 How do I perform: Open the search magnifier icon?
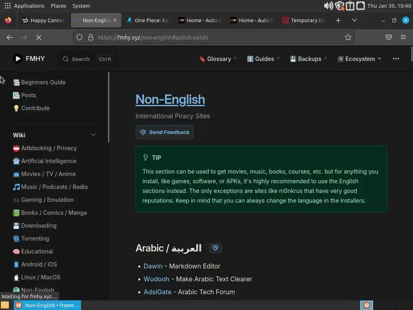tap(66, 59)
